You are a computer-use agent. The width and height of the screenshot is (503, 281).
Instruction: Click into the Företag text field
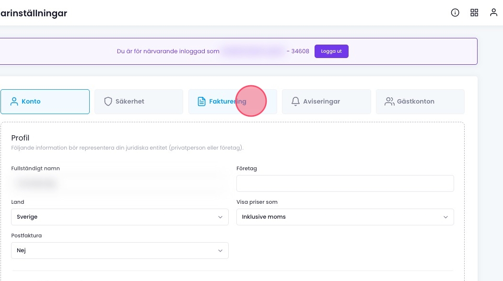pyautogui.click(x=345, y=183)
